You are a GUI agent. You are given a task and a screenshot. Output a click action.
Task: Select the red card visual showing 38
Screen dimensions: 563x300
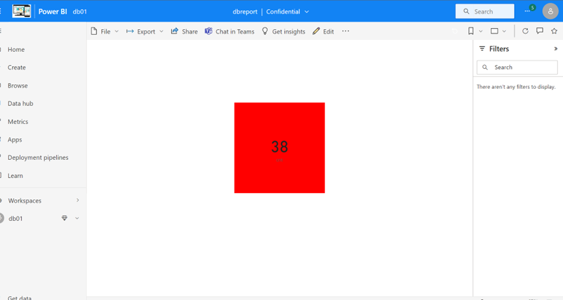click(279, 147)
